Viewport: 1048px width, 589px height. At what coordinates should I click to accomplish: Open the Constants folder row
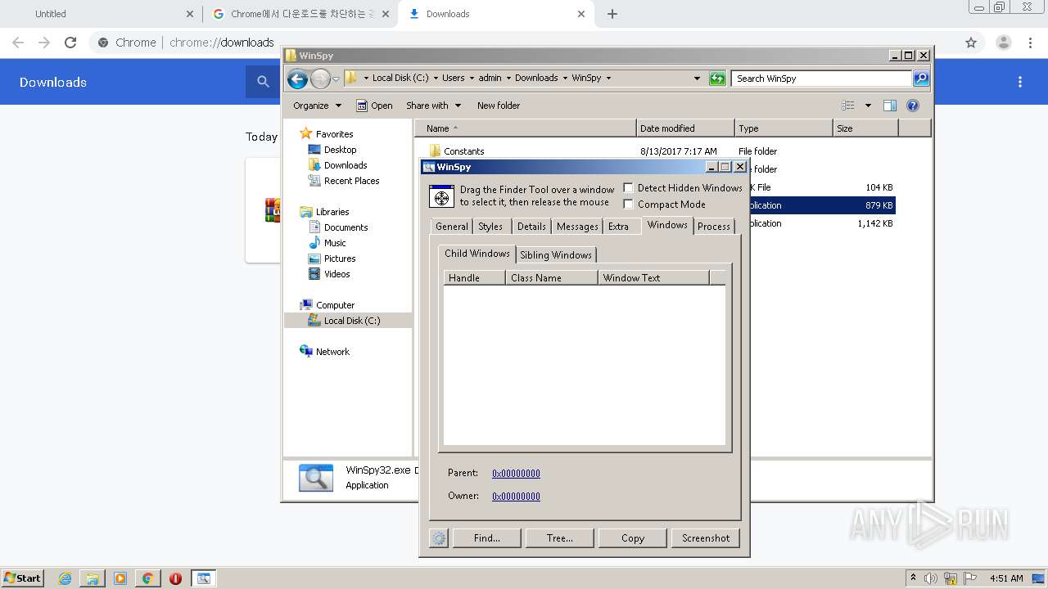pos(463,151)
